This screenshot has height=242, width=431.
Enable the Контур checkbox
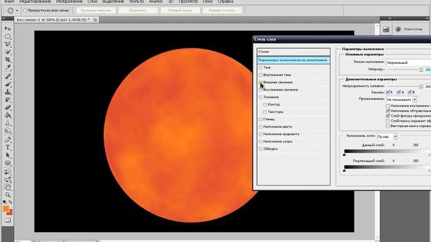tap(265, 105)
